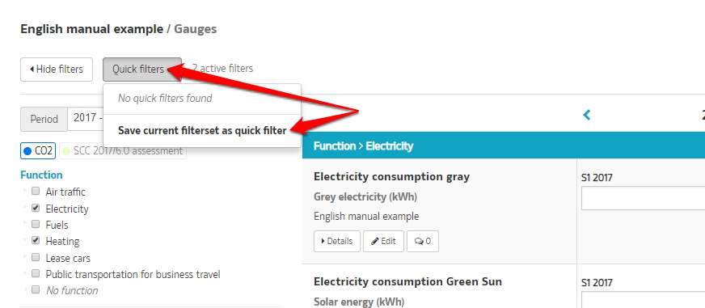Tick the Lease cars checkbox

coord(36,257)
